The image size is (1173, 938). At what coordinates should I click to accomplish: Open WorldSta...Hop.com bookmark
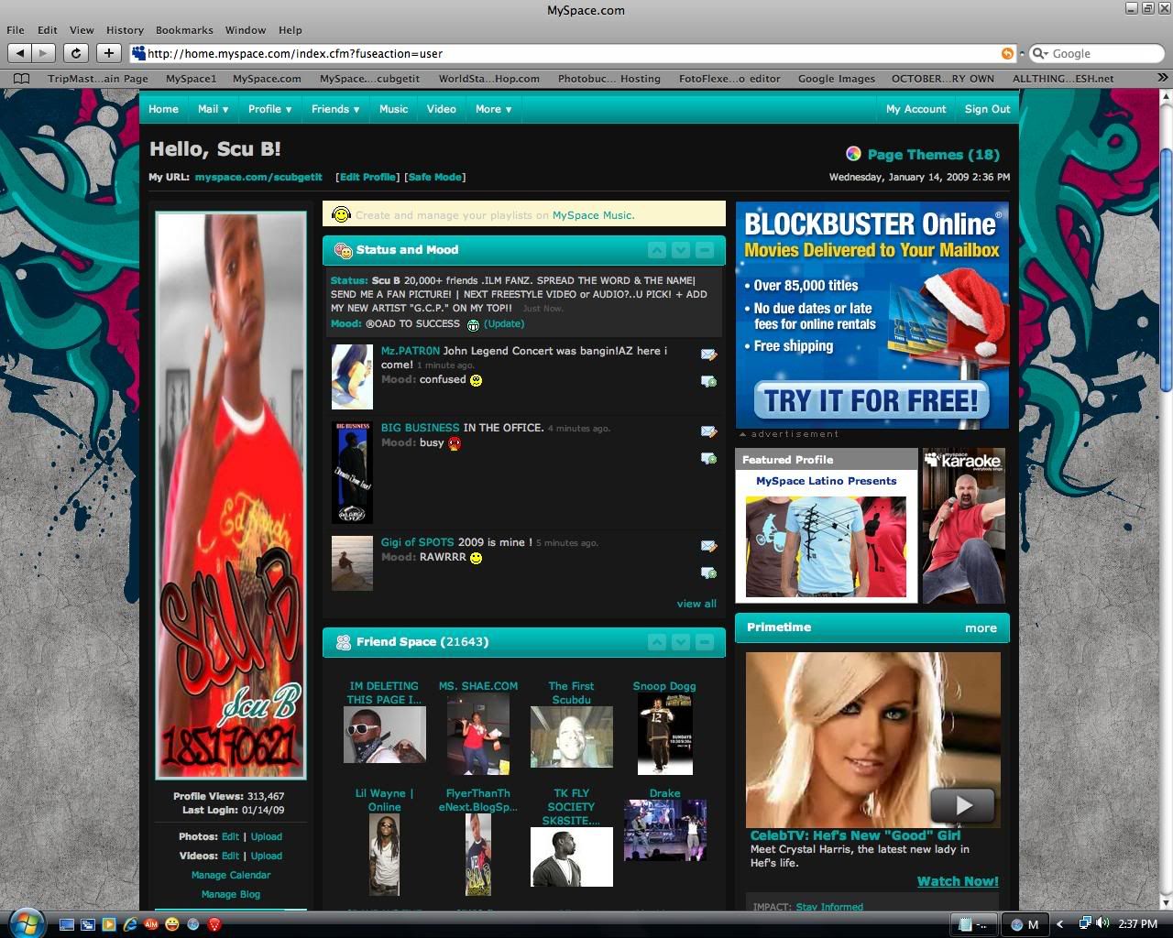tap(489, 79)
